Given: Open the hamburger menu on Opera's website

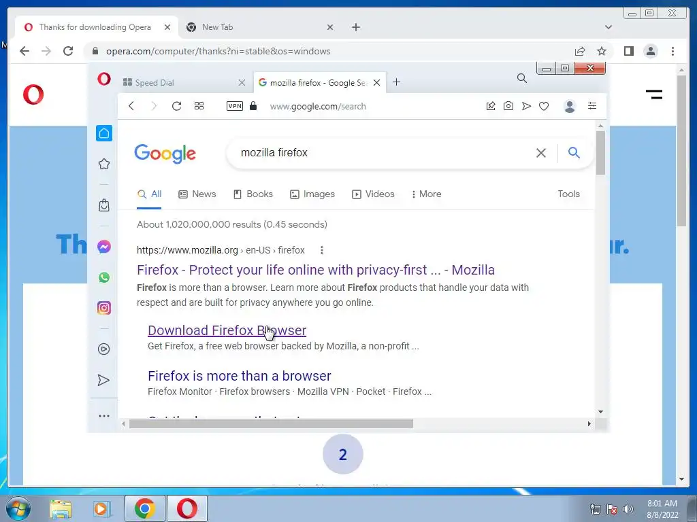Looking at the screenshot, I should [654, 94].
